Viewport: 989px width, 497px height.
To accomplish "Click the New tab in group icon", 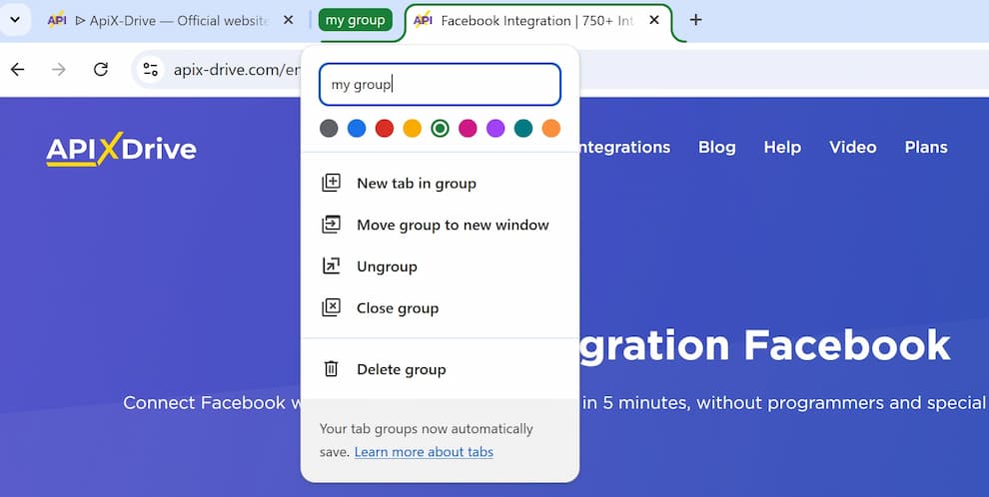I will pos(331,183).
